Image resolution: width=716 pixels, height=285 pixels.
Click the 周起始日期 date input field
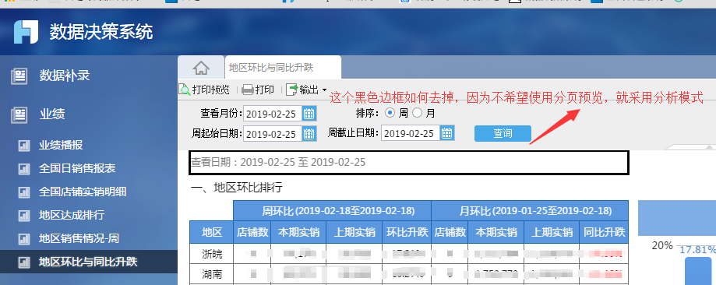point(273,134)
